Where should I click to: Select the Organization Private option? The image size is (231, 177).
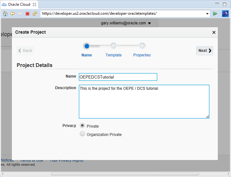coord(82,134)
